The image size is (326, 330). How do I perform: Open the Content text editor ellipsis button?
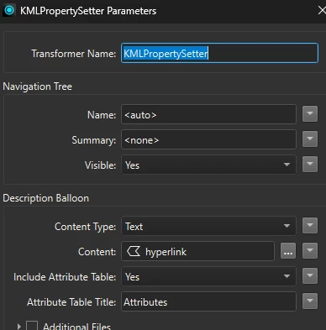288,251
